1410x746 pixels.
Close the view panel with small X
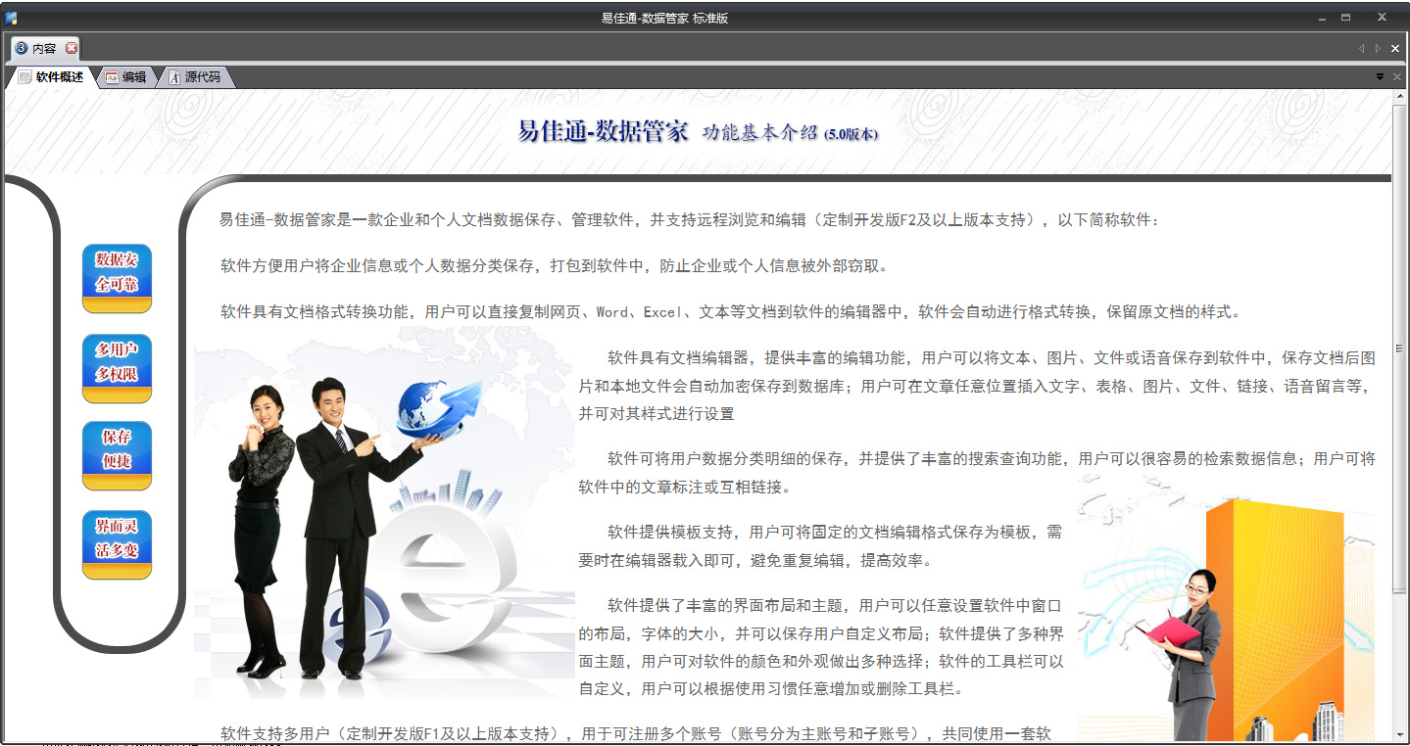(x=1396, y=77)
